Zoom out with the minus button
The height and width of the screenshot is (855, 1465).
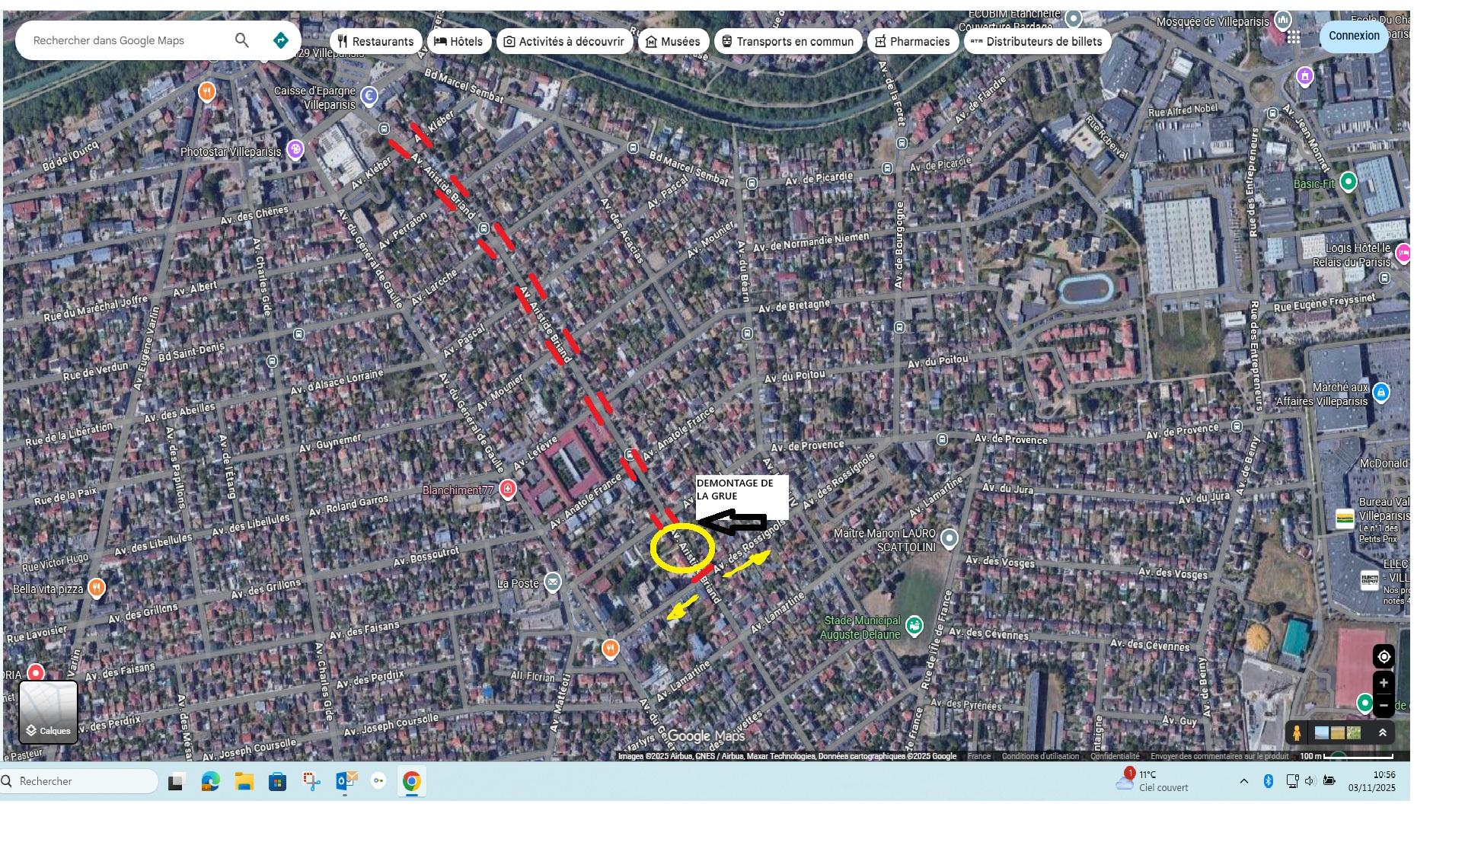tap(1384, 705)
